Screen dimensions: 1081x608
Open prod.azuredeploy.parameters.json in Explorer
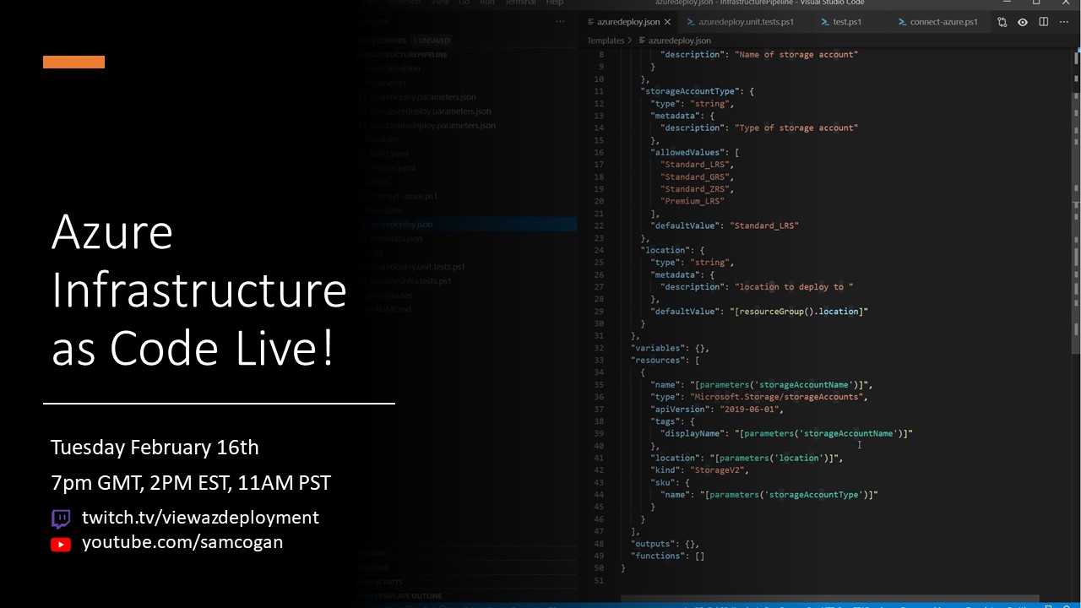coord(432,126)
